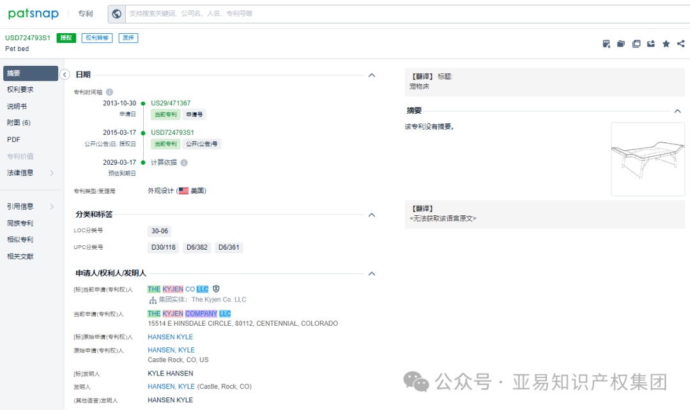The width and height of the screenshot is (690, 410).
Task: Open HANSEN, KYLE original applicant link
Action: click(171, 350)
